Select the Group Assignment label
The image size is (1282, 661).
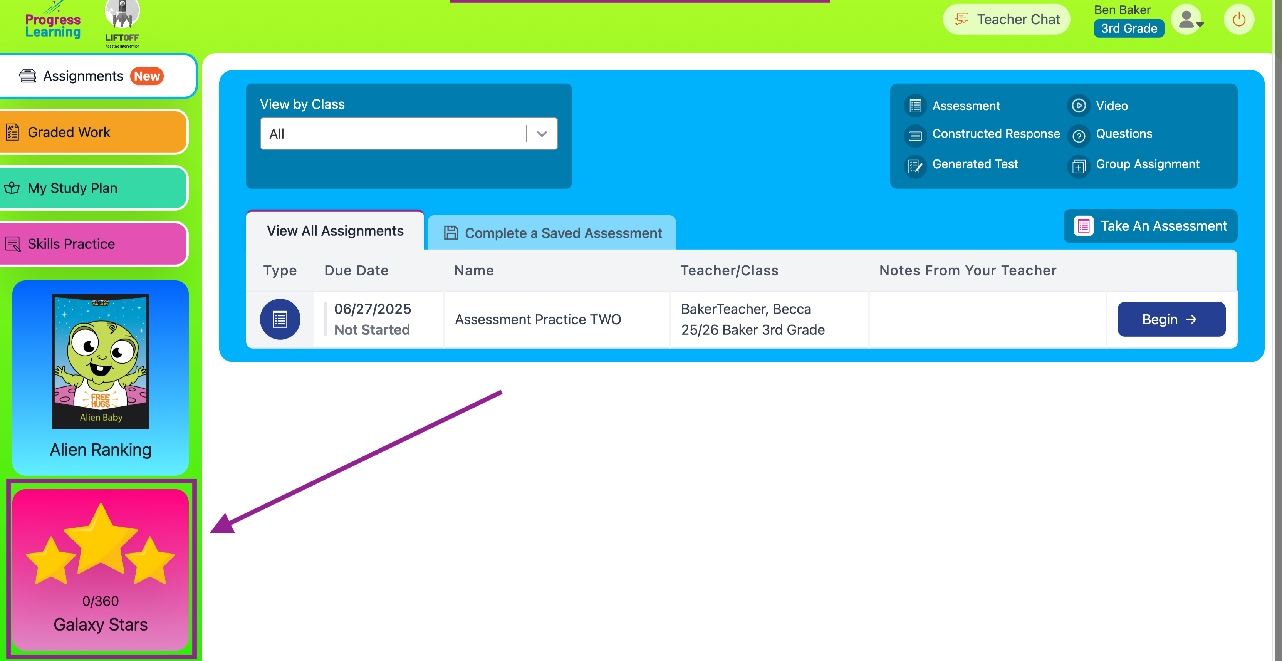[x=1147, y=164]
